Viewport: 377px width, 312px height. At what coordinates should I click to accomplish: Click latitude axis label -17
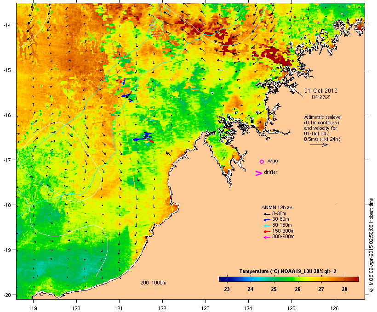click(x=6, y=160)
